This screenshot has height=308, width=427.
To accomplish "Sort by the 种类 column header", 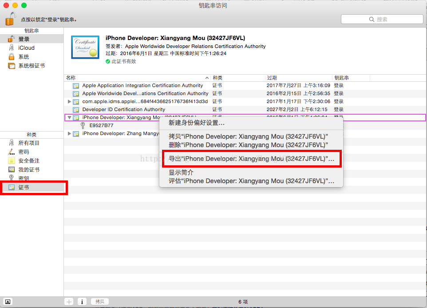I will [x=238, y=78].
